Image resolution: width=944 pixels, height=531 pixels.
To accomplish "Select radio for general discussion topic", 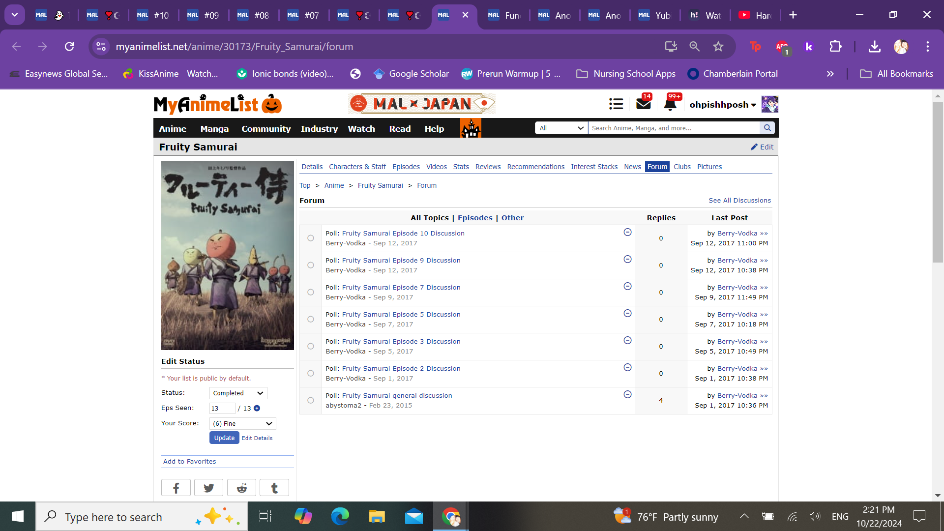I will click(x=310, y=400).
